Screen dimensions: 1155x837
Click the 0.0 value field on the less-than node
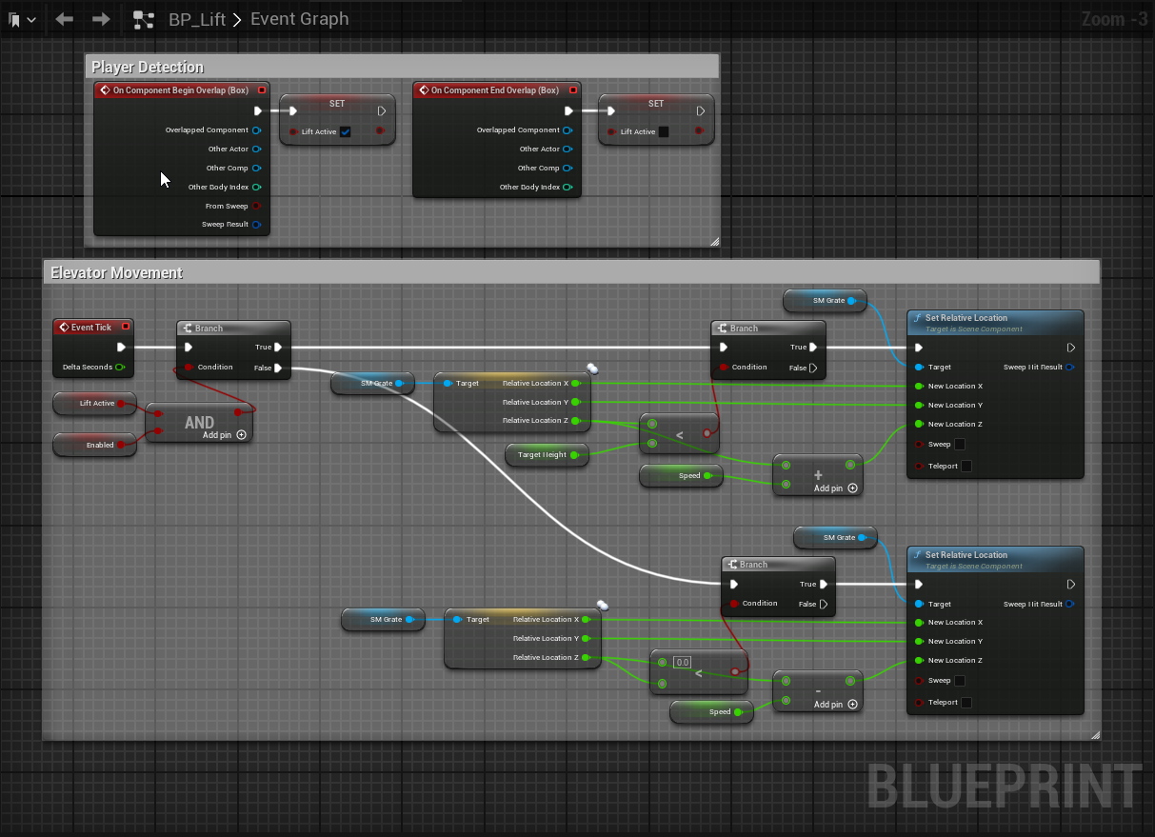(682, 662)
